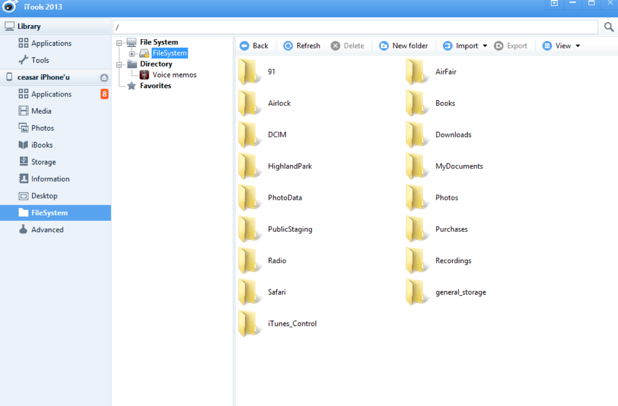Click the Back arrow icon
This screenshot has width=618, height=406.
point(244,46)
